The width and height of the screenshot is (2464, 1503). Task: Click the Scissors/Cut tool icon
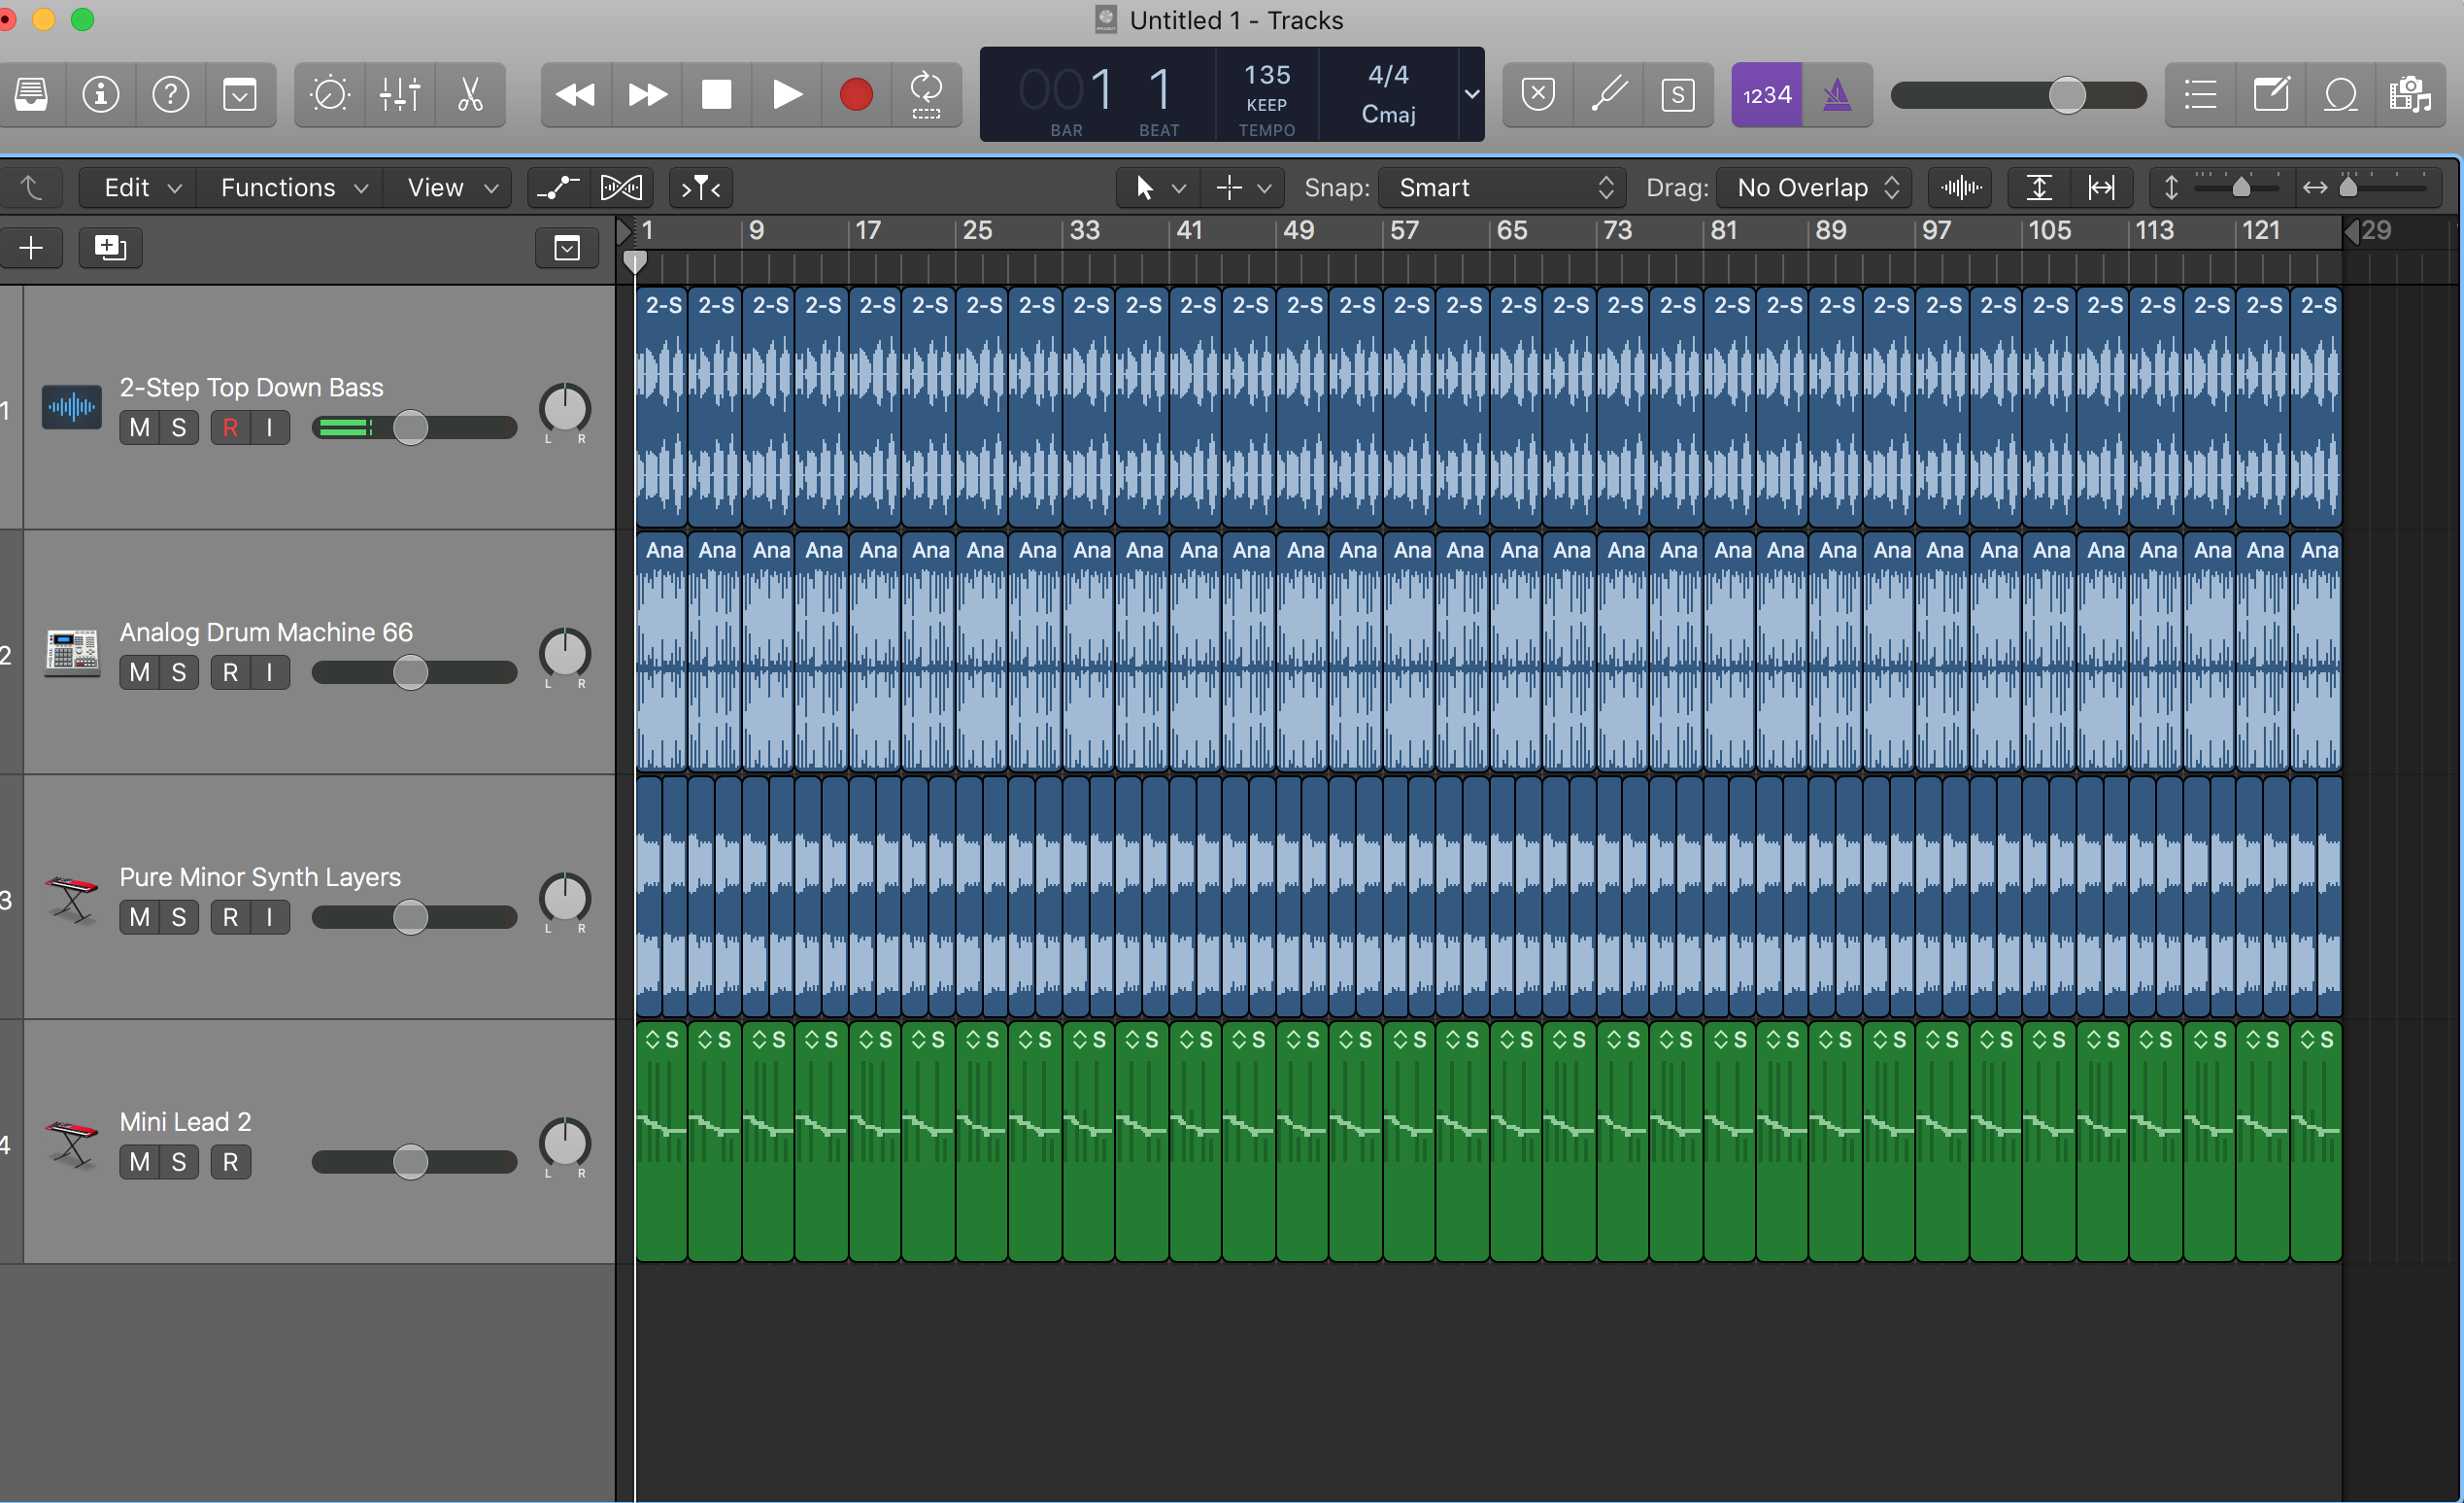coord(470,95)
